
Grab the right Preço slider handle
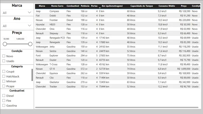pyautogui.click(x=30, y=44)
